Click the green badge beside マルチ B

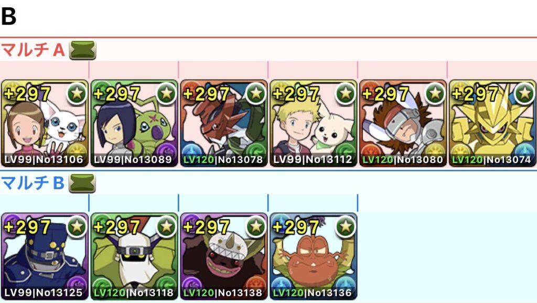click(x=82, y=183)
